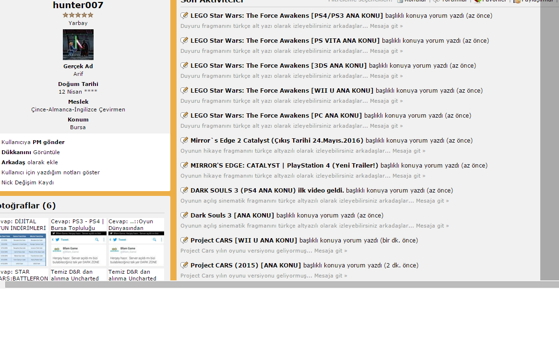Follow 'Mesaja git' under the 3DS ANA KONU entry

point(386,76)
